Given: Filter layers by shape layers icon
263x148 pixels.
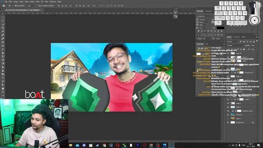Looking at the screenshot, I should pos(251,42).
